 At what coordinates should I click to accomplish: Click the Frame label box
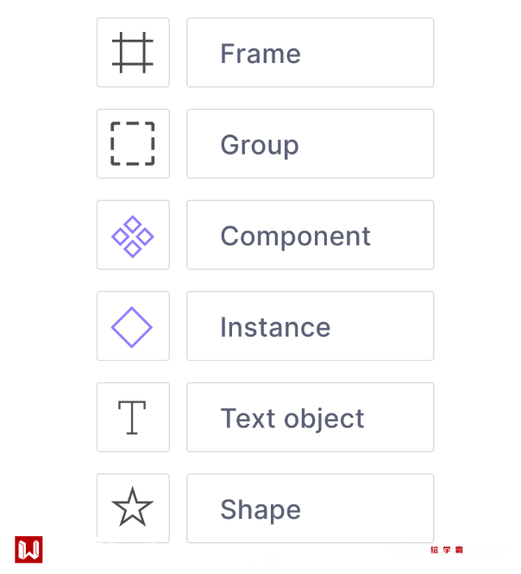point(310,53)
